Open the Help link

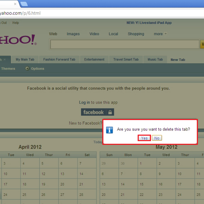(16, 23)
